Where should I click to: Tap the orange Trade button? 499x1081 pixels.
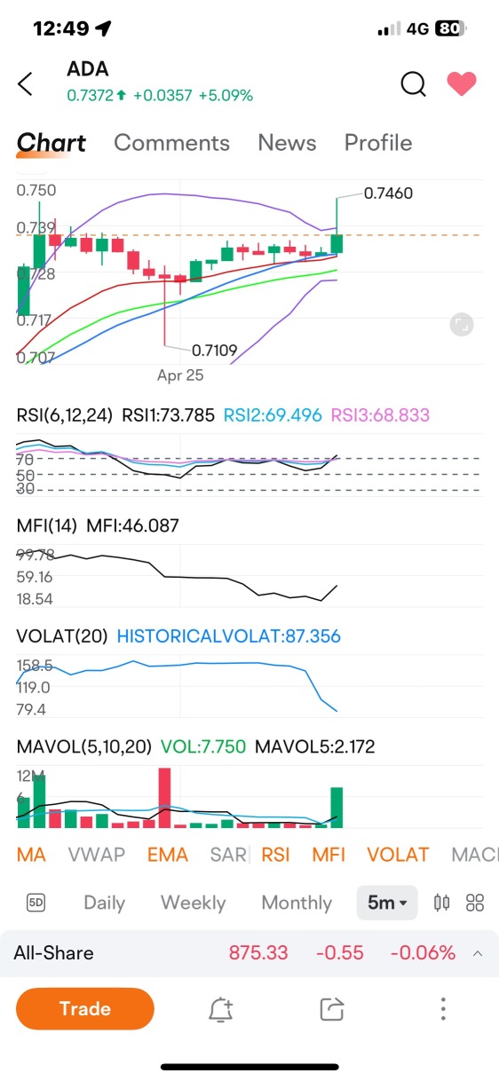[x=85, y=1008]
